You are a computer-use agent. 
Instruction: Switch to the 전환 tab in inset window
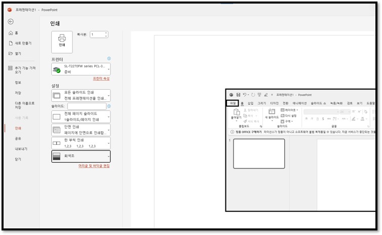(286, 103)
